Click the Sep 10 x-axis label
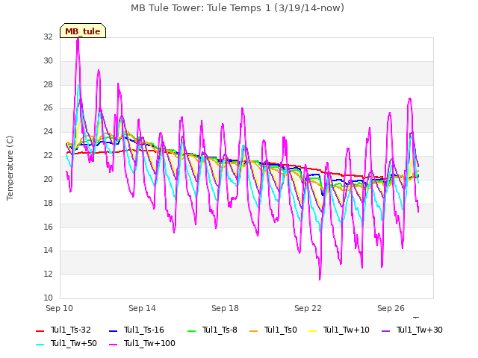This screenshot has width=478, height=358. click(59, 308)
